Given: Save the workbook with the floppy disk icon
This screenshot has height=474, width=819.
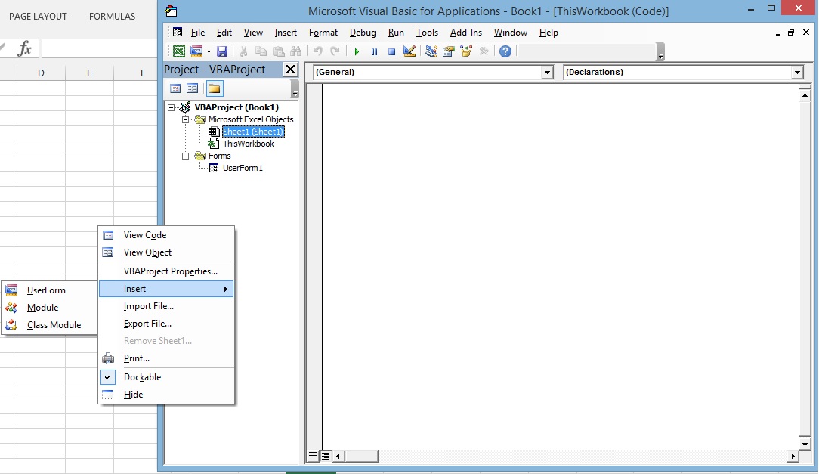Looking at the screenshot, I should click(222, 51).
